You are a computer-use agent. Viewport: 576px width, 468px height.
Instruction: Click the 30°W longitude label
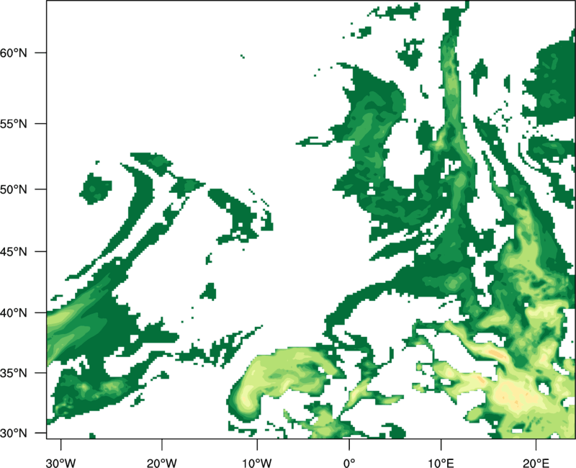[x=61, y=463]
